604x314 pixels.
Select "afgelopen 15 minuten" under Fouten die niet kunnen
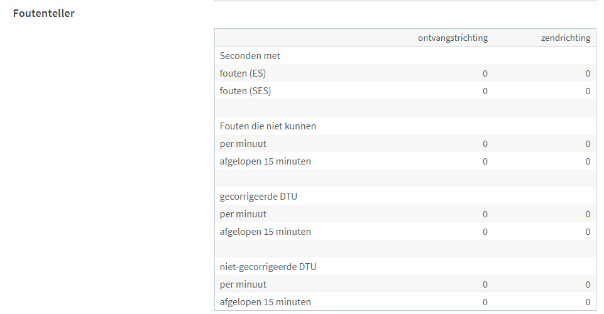(x=265, y=161)
